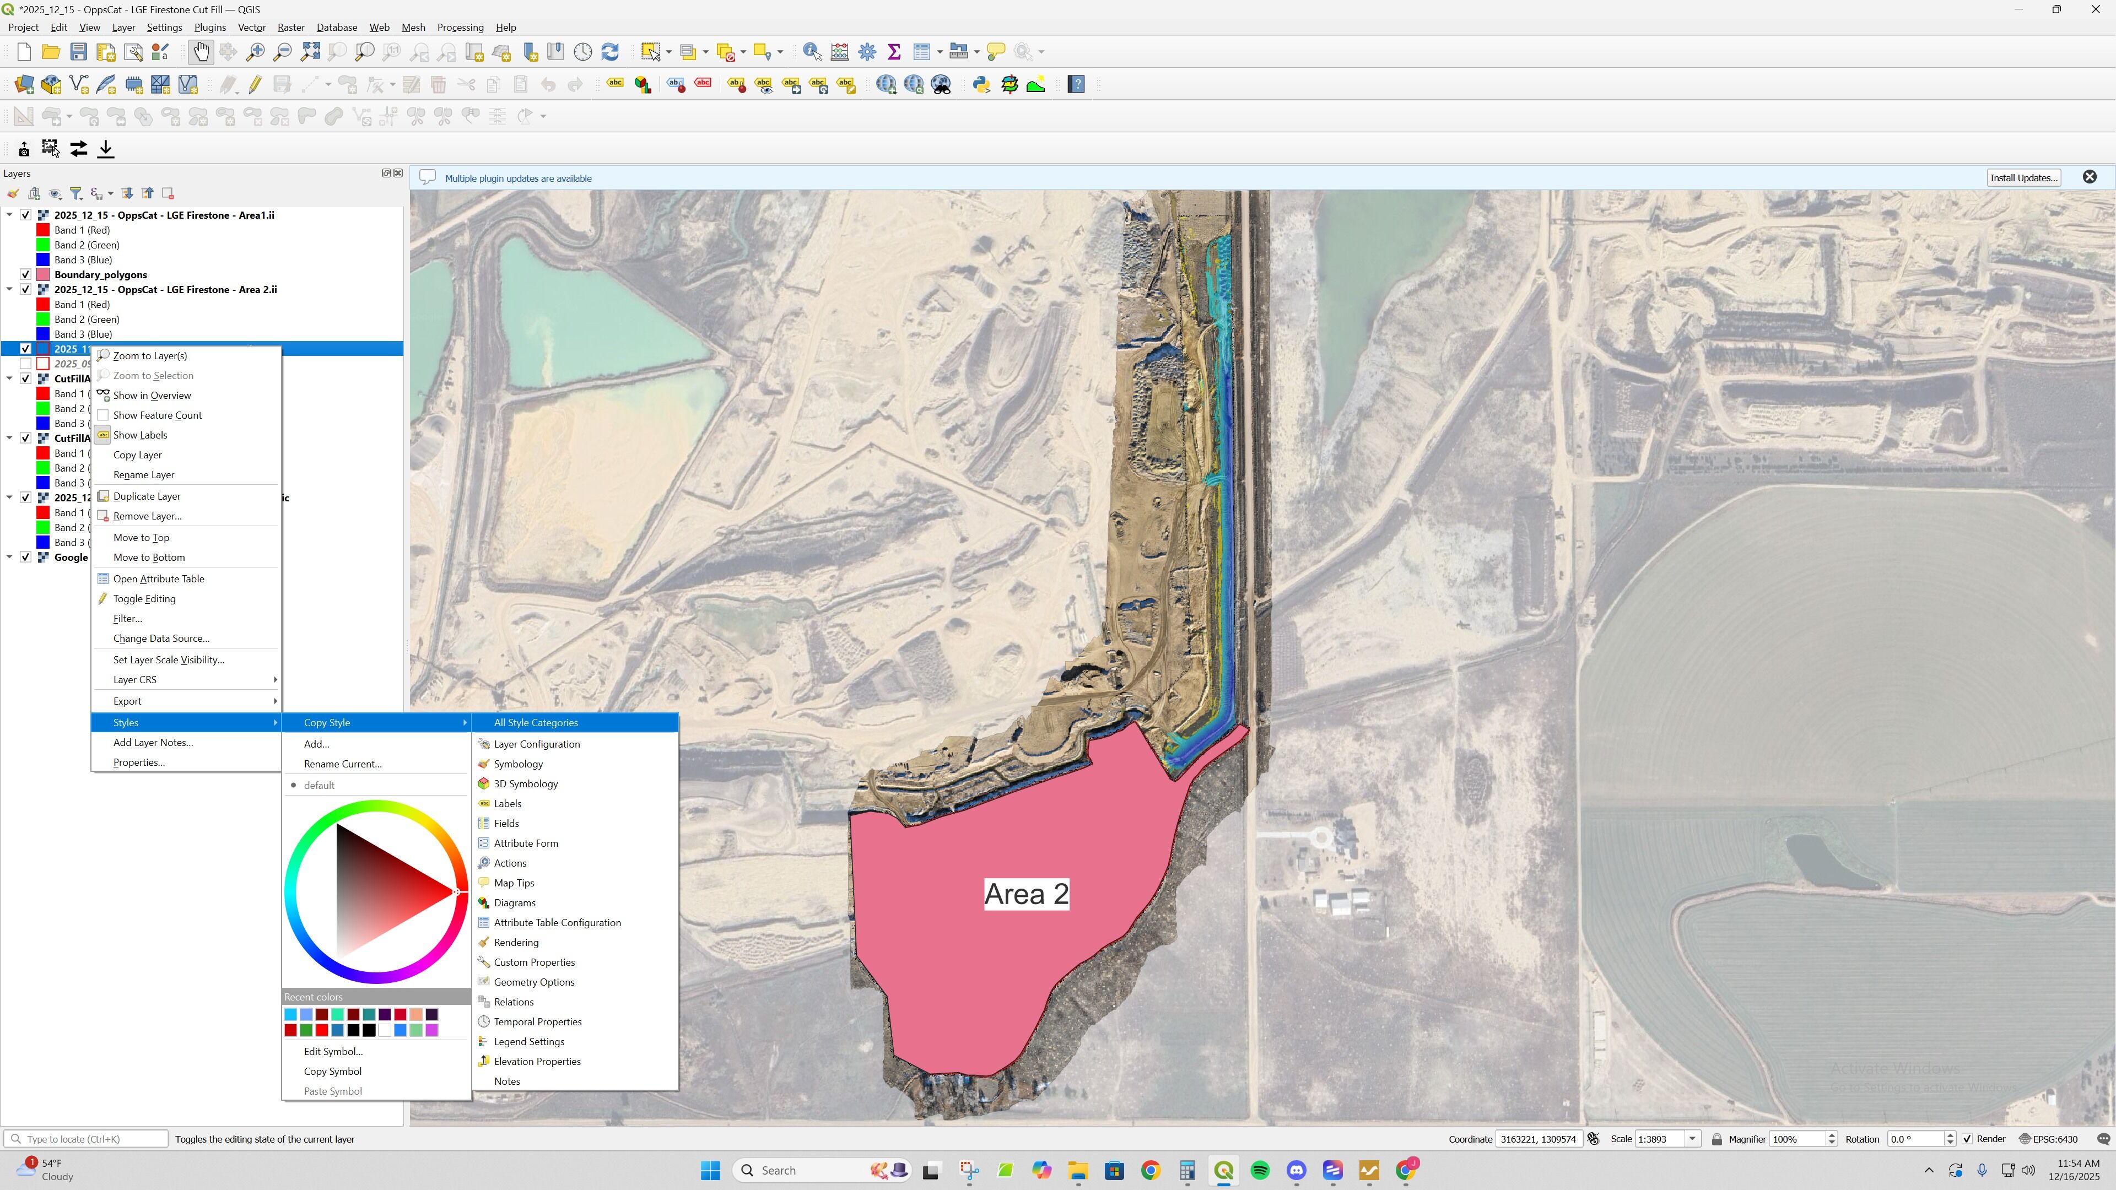Activate the Identify Features tool
This screenshot has height=1190, width=2116.
point(812,52)
